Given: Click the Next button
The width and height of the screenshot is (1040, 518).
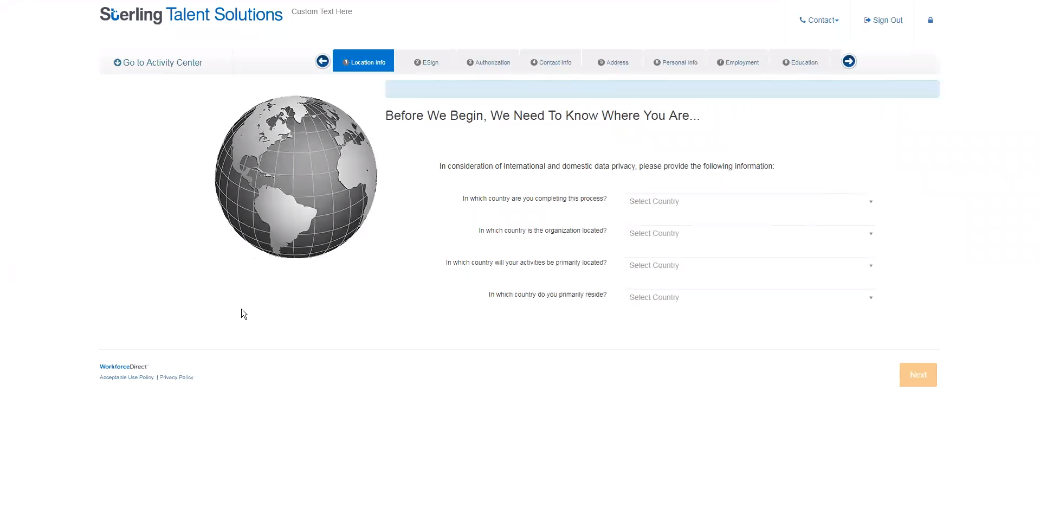Looking at the screenshot, I should click(918, 375).
